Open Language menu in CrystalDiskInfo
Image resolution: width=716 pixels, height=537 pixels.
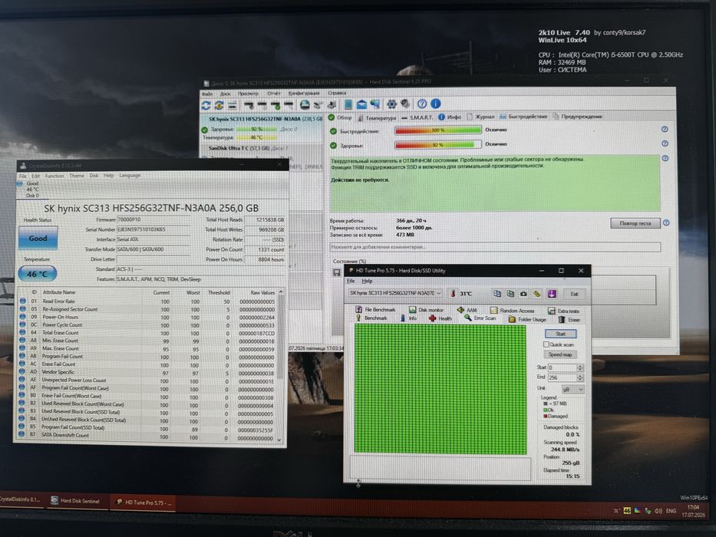[130, 176]
